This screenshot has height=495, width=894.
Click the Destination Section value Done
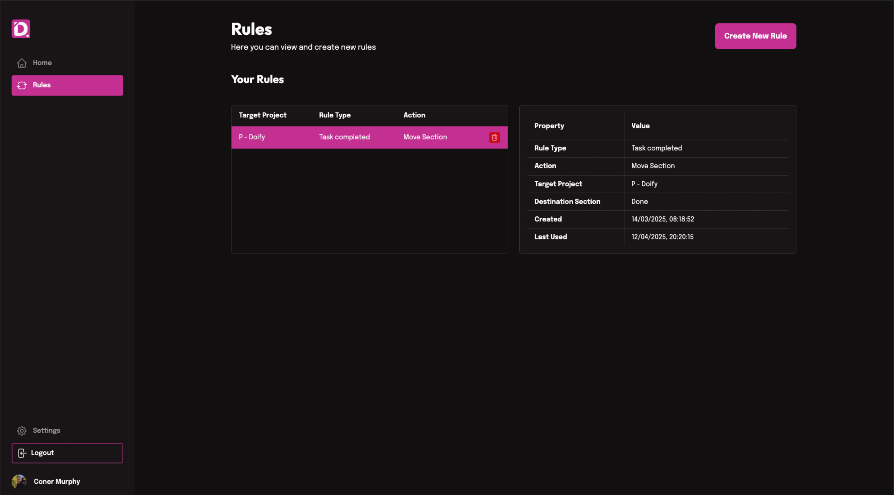[639, 201]
